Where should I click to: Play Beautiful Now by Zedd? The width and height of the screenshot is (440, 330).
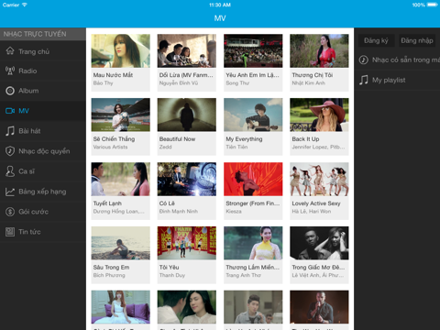(187, 126)
